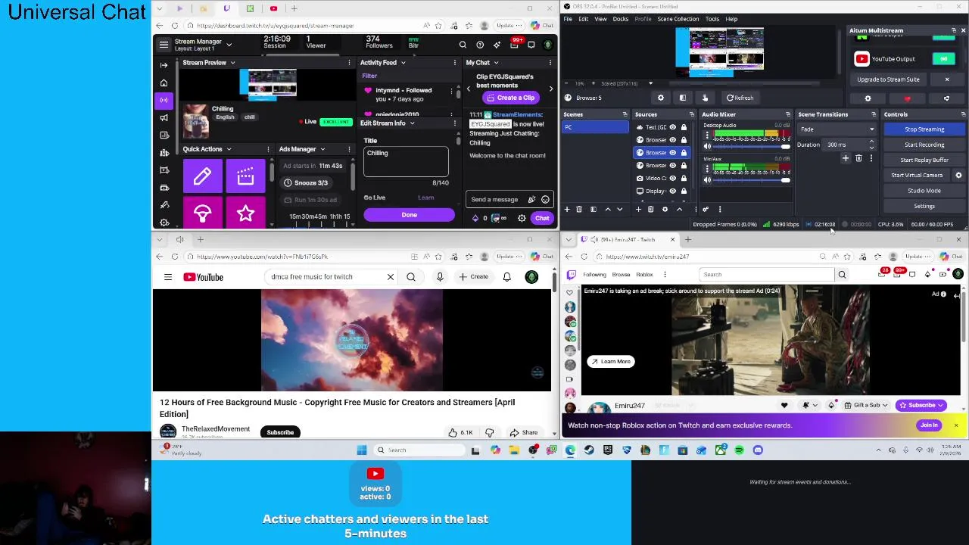The width and height of the screenshot is (969, 545).
Task: Open OBS Docks menu
Action: click(x=621, y=19)
